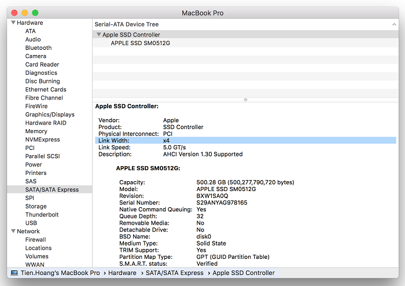Viewport: 405px width, 286px height.
Task: Select Parallel SCSI in the sidebar
Action: tap(43, 156)
